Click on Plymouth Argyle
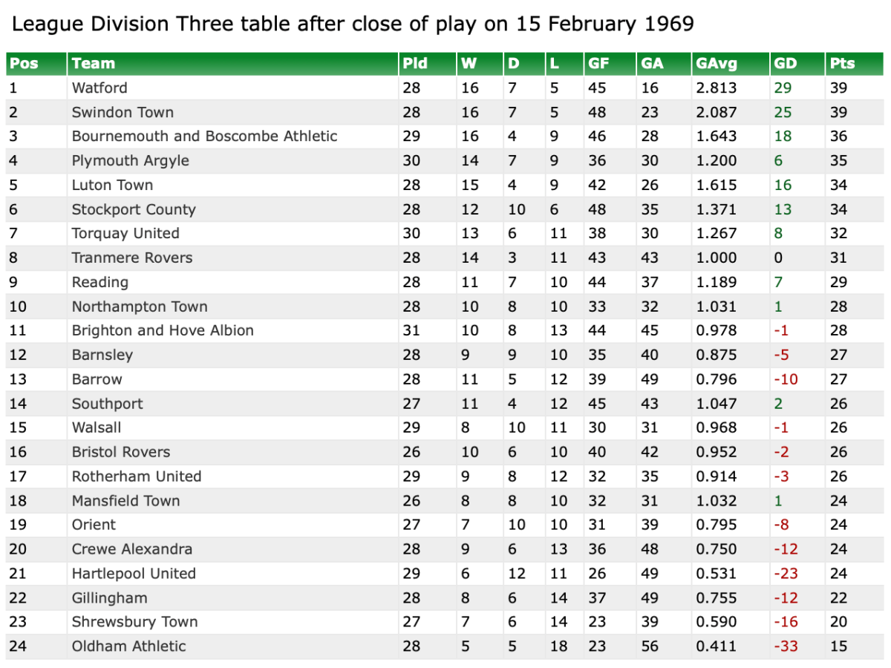The width and height of the screenshot is (891, 668). pyautogui.click(x=130, y=161)
